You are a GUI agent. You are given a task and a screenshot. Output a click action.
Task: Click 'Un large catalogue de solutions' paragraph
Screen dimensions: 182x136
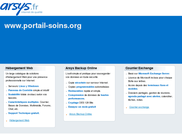tap(27, 77)
